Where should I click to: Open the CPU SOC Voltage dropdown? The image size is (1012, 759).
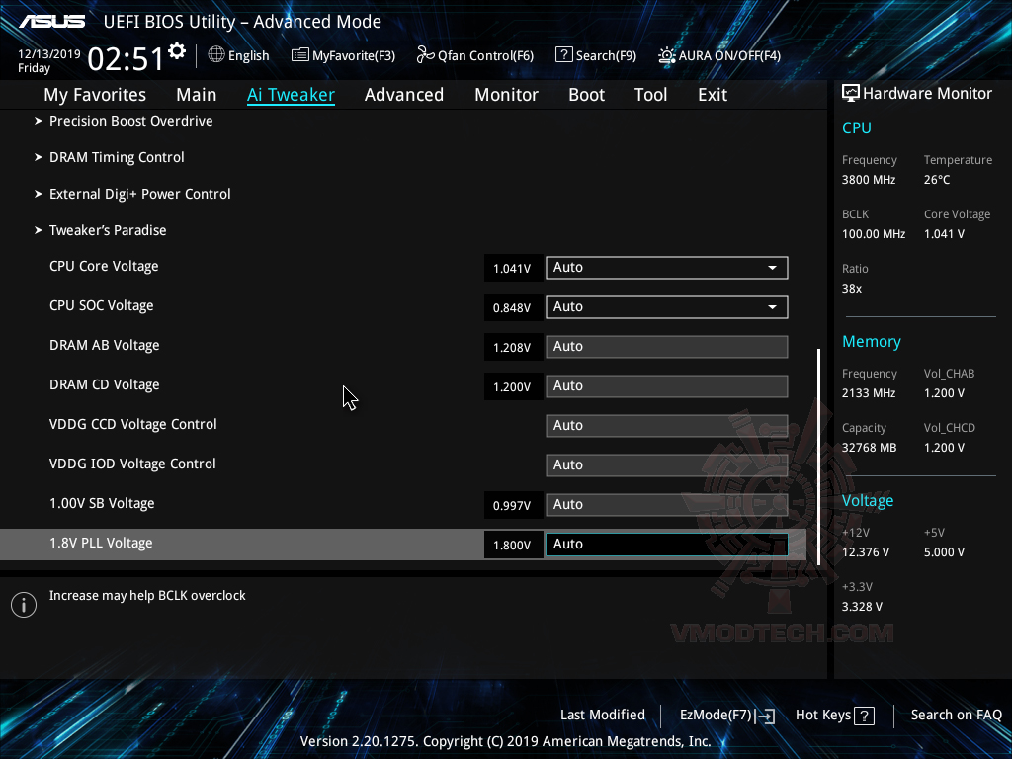[772, 306]
